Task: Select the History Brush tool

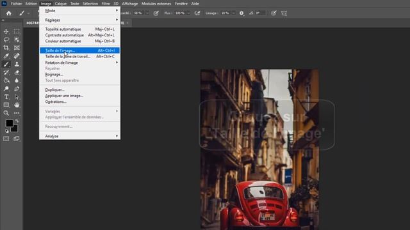Action: (x=6, y=72)
